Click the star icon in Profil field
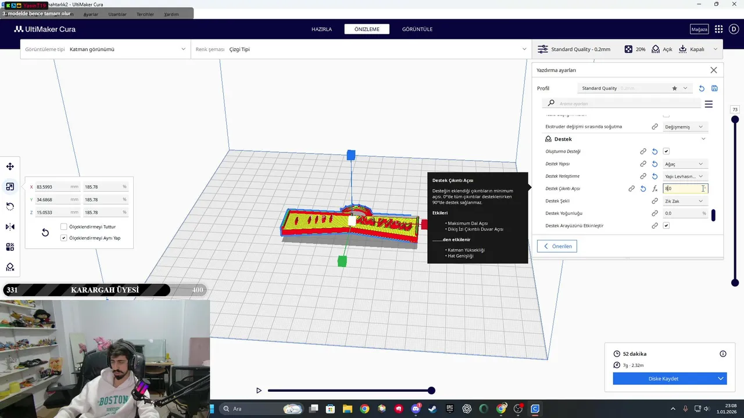 [674, 88]
